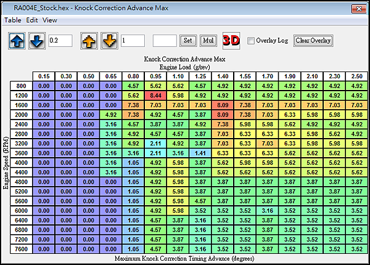Select the 5.98 cell at 6000 RPM, load 1.10
The width and height of the screenshot is (370, 265).
[x=178, y=211]
